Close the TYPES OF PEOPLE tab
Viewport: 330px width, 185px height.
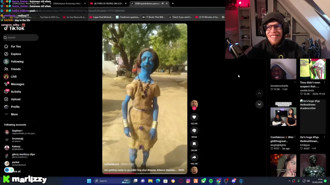[126, 4]
